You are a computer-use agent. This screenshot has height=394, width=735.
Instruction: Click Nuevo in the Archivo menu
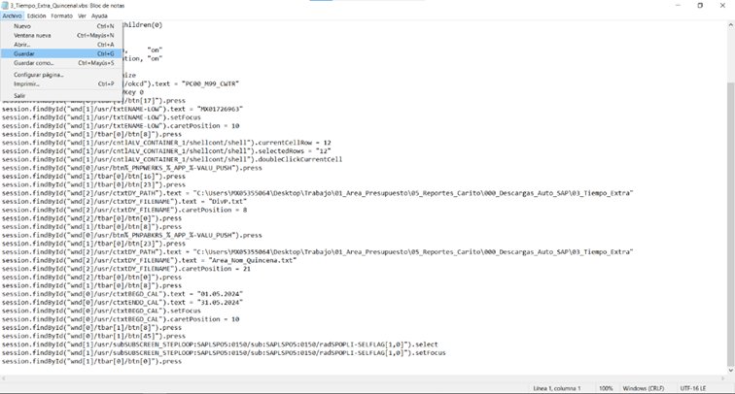pyautogui.click(x=23, y=26)
